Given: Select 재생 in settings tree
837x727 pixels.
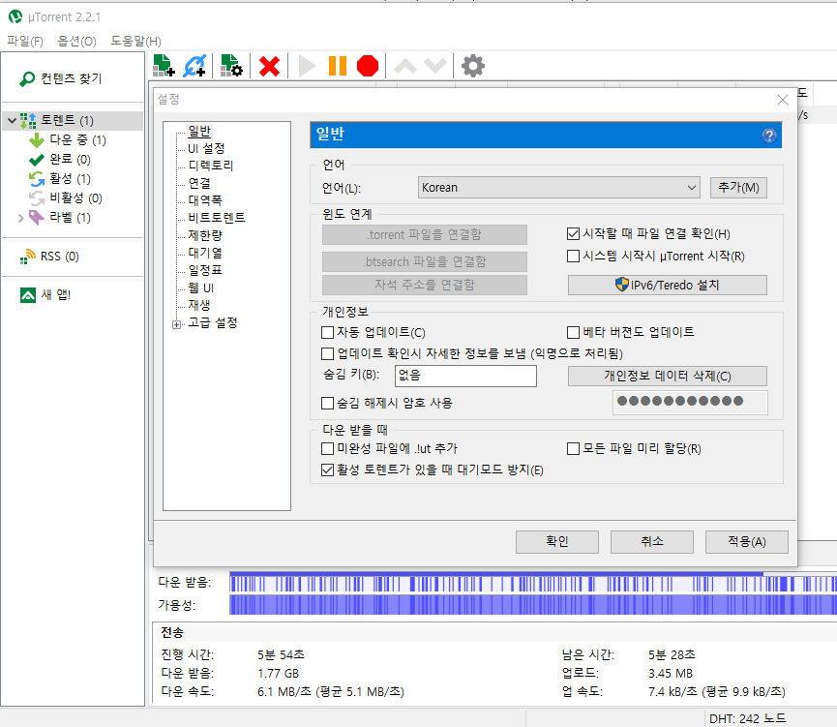Looking at the screenshot, I should coord(199,305).
